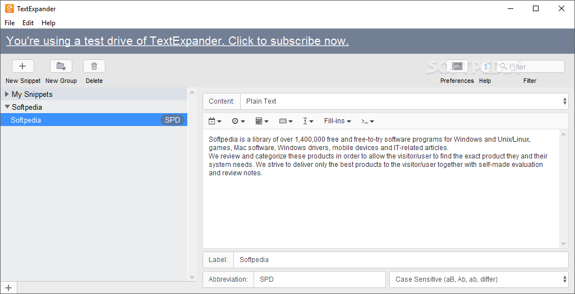575x294 pixels.
Task: Open the Content type Plain Text combo box
Action: tap(404, 101)
